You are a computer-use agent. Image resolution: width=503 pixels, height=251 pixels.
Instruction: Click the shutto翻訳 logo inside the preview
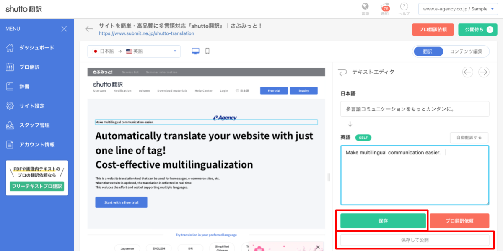(x=108, y=84)
